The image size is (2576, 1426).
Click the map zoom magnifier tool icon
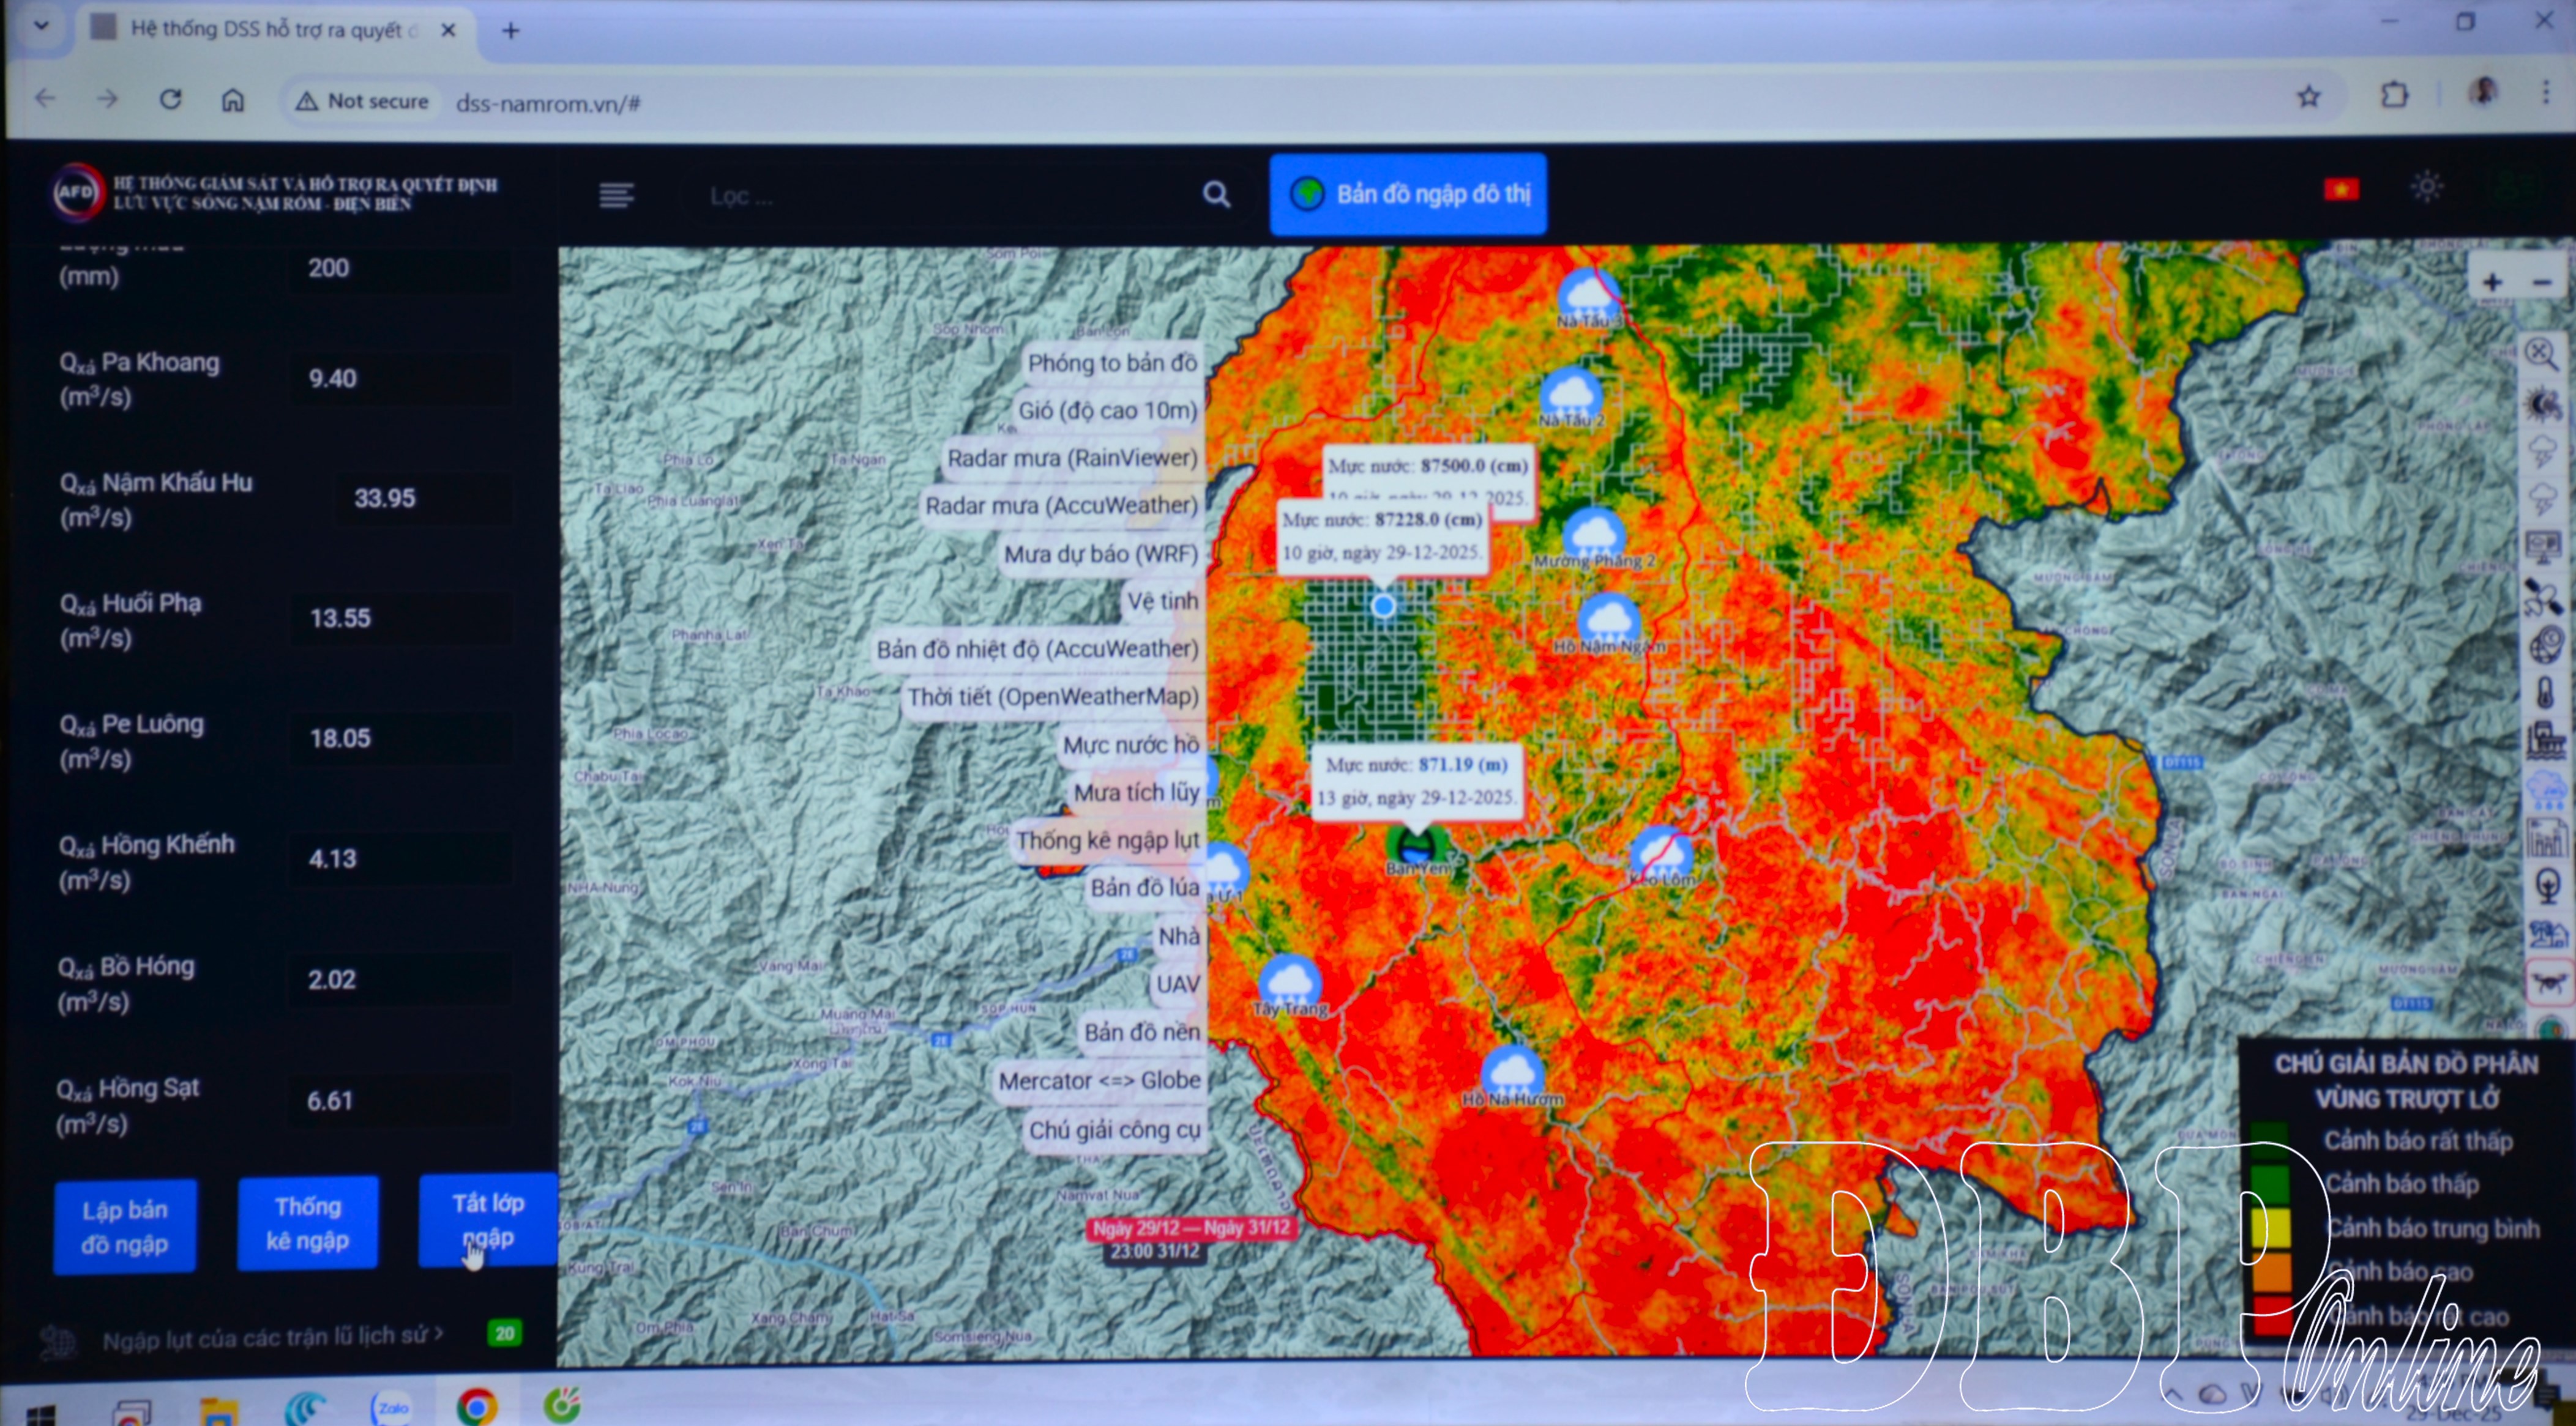click(x=2540, y=353)
